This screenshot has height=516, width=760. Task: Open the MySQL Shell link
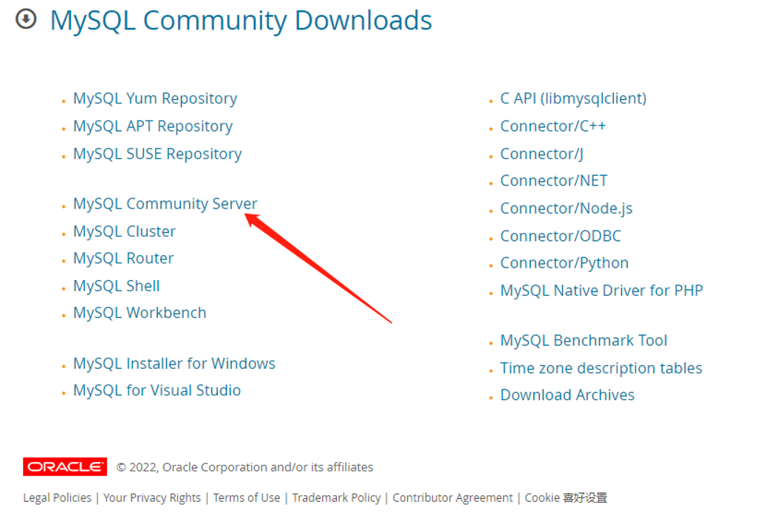[117, 285]
